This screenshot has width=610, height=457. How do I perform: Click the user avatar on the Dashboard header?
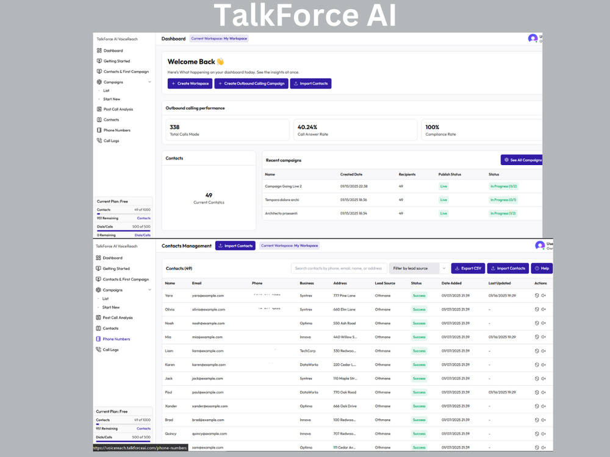[533, 38]
